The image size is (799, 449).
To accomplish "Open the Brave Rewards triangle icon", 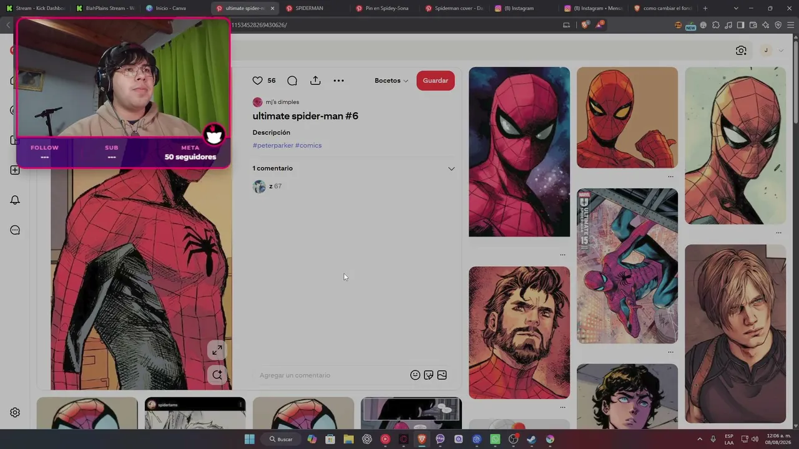I will click(x=599, y=25).
